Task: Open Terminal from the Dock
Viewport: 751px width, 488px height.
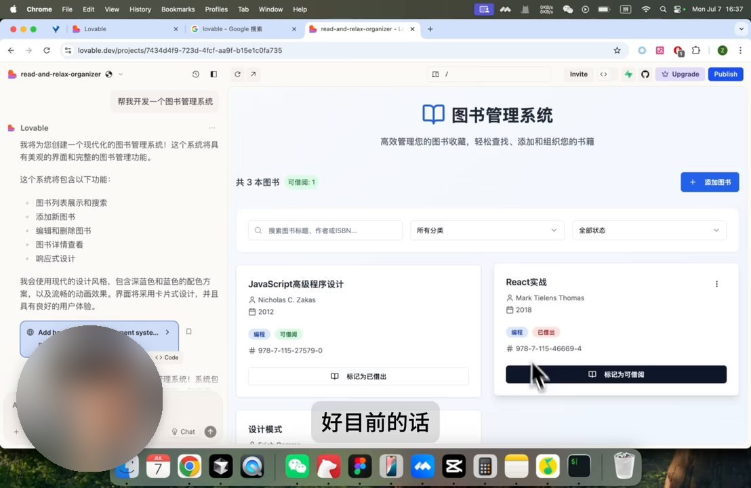Action: (579, 466)
